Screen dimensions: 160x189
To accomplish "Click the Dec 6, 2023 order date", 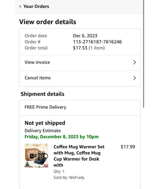I will click(x=85, y=36).
